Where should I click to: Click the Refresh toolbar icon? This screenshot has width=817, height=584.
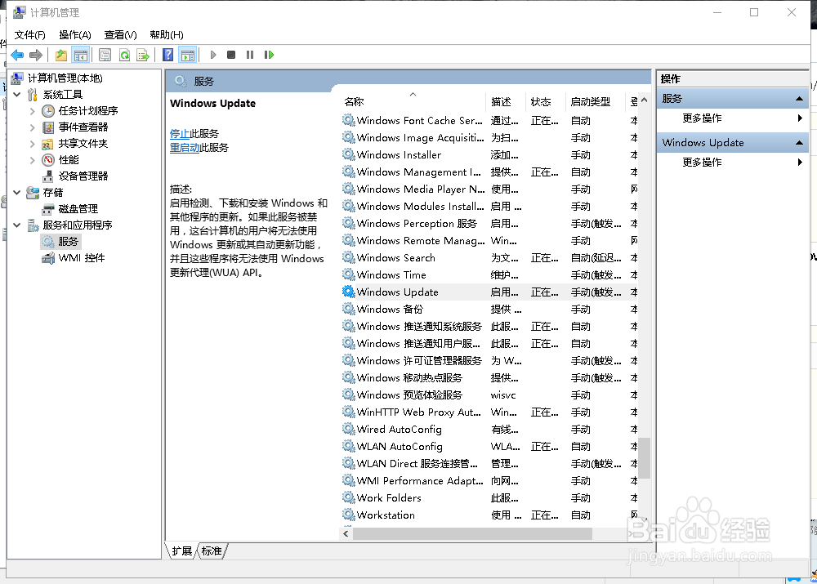(124, 55)
